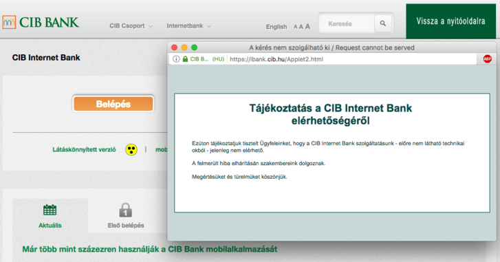Click the magnifier search button
Image resolution: width=500 pixels, height=262 pixels.
click(383, 23)
